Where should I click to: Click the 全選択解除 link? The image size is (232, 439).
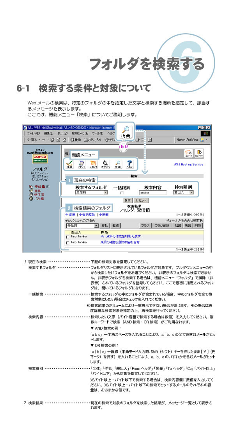click(87, 215)
